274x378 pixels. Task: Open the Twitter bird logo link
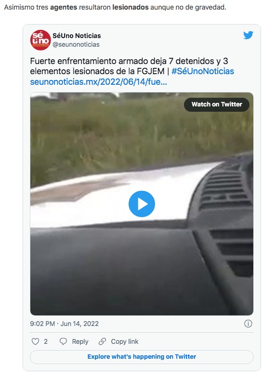pyautogui.click(x=248, y=35)
